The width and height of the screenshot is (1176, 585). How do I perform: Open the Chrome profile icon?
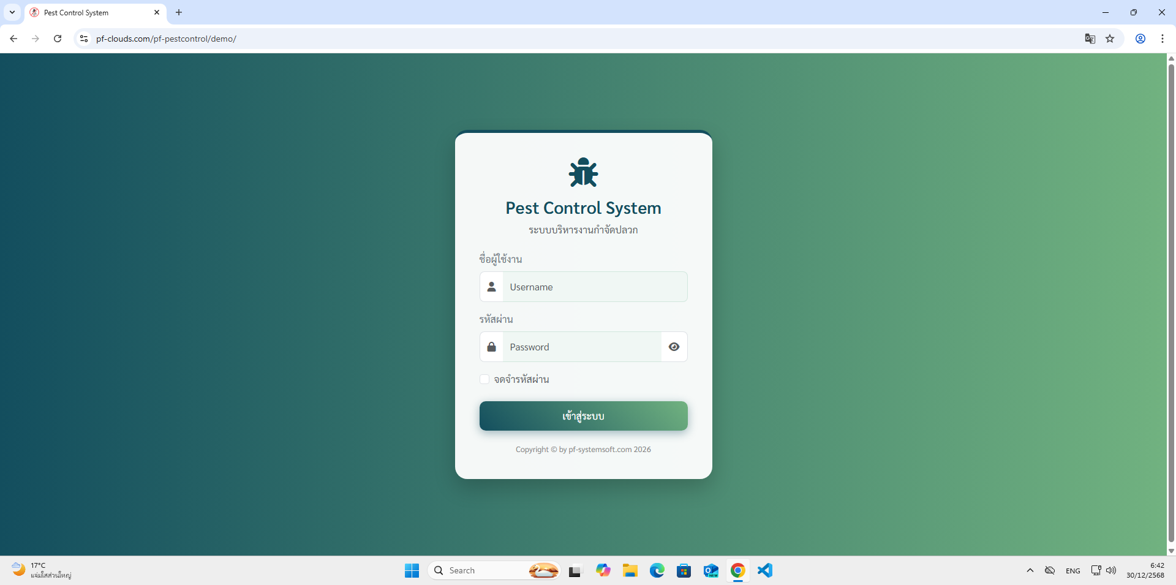1140,39
